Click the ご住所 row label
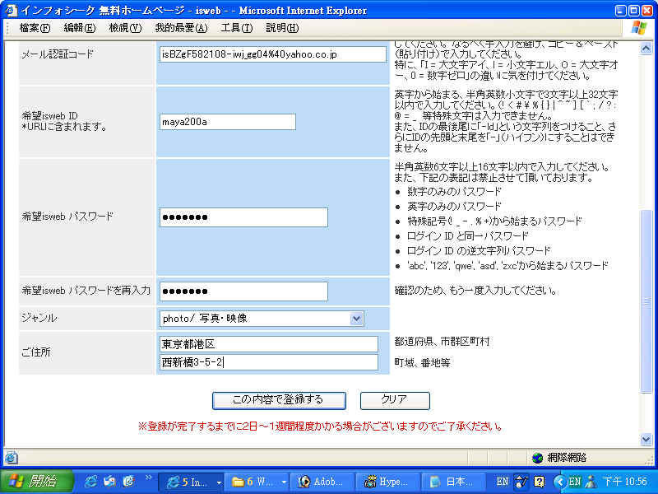This screenshot has height=494, width=658. pyautogui.click(x=36, y=352)
